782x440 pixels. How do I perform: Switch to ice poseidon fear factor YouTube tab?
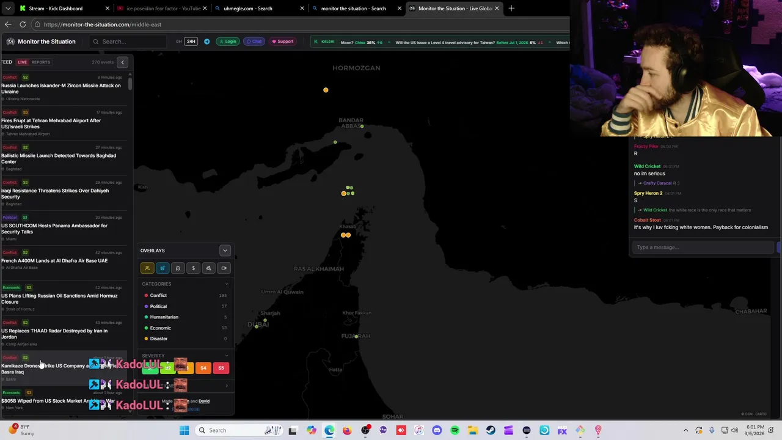[x=161, y=9]
